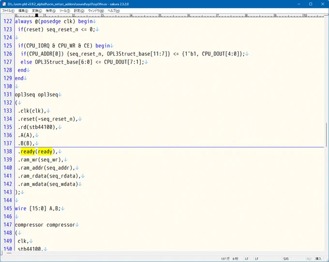Viewport: 329px width, 262px height.
Task: Select line number 145
Action: [x=8, y=209]
